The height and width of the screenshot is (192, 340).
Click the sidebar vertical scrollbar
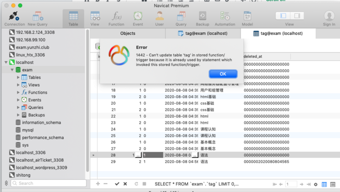click(87, 101)
